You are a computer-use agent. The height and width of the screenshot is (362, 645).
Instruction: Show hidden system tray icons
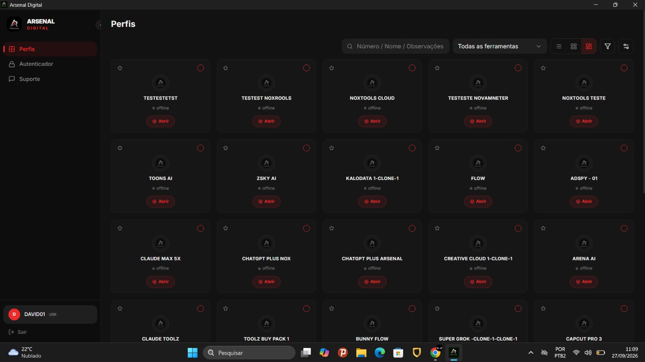[531, 353]
